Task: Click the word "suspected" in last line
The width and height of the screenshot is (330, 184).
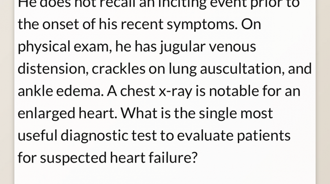Action: point(73,158)
